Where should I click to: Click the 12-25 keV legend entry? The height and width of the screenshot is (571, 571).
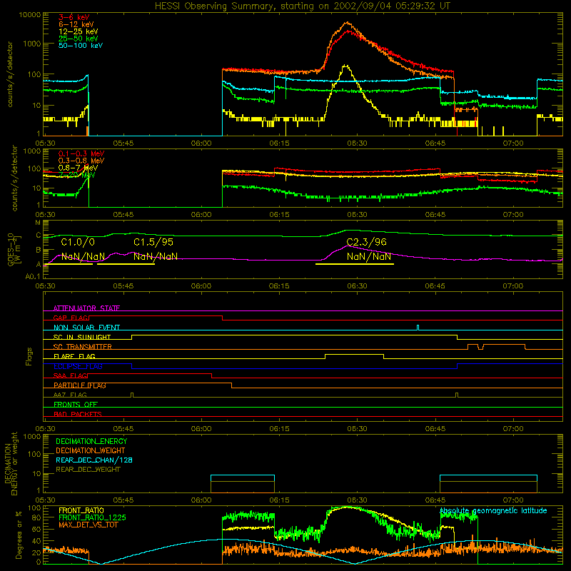click(x=79, y=31)
